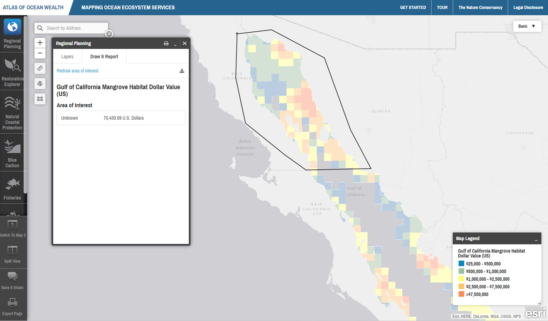Open Save & Share
Screen dimensions: 548x321
pos(12,281)
